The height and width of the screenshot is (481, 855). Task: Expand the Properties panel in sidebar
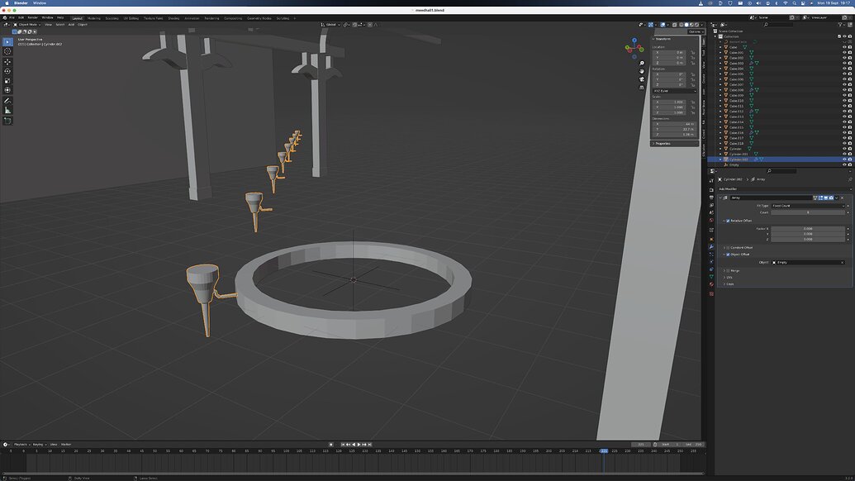coord(663,144)
